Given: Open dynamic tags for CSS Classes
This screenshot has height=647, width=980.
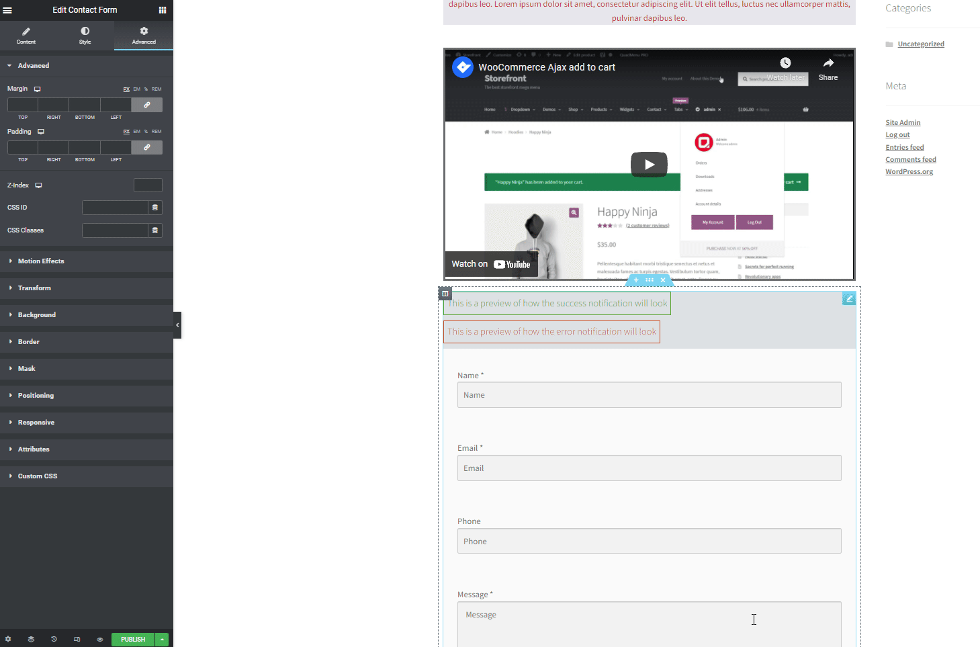Looking at the screenshot, I should coord(155,230).
